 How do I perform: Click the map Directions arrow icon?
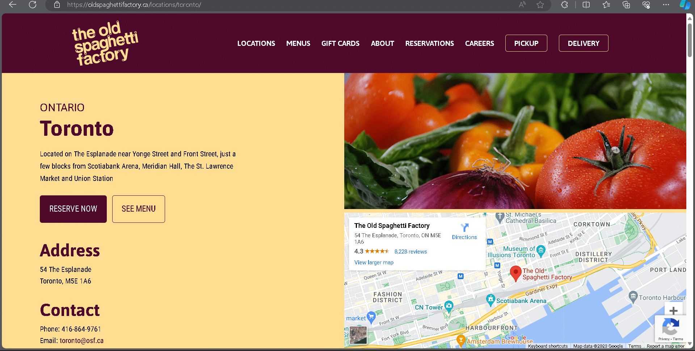coord(464,227)
